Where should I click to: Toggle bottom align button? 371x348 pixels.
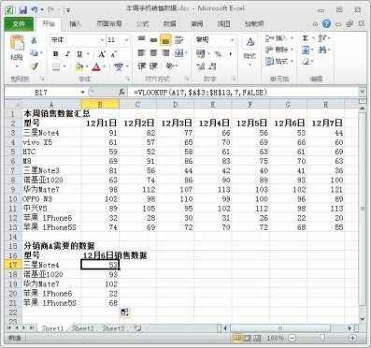(165, 40)
